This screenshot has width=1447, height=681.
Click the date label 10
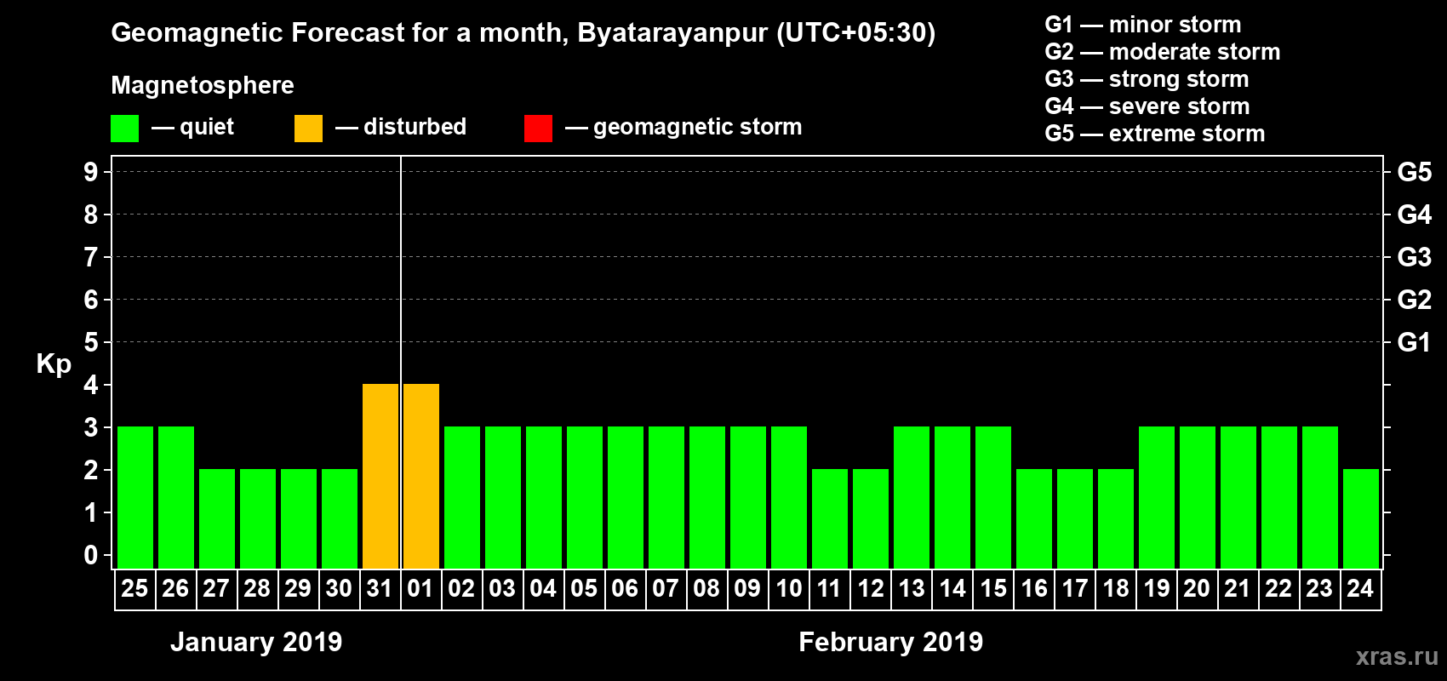pyautogui.click(x=788, y=588)
